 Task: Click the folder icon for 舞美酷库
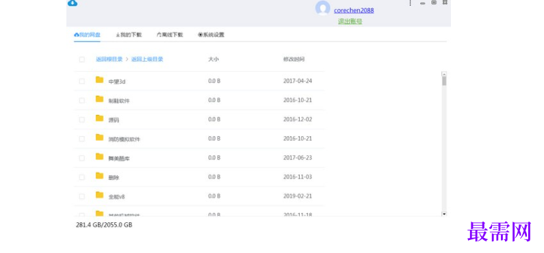[100, 157]
